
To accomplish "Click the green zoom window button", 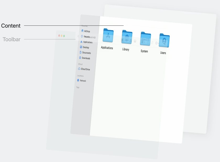I will (x=64, y=36).
